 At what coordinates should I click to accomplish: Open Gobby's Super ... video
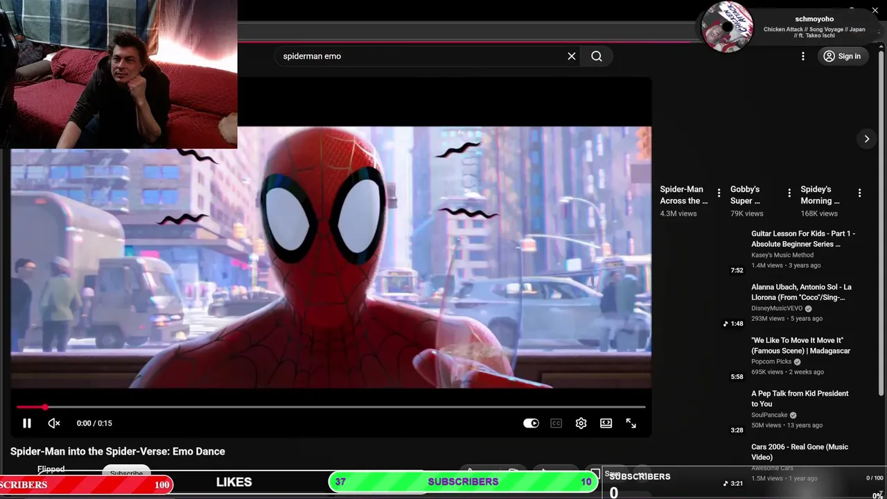[746, 195]
